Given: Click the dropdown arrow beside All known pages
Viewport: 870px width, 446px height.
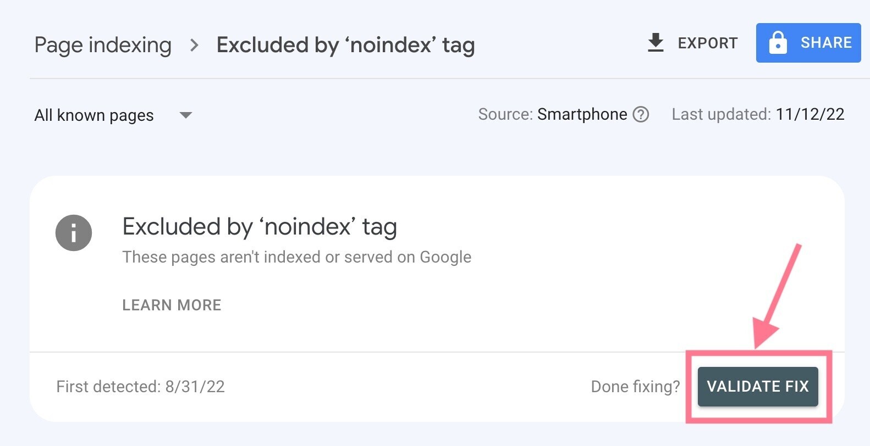Looking at the screenshot, I should [186, 115].
